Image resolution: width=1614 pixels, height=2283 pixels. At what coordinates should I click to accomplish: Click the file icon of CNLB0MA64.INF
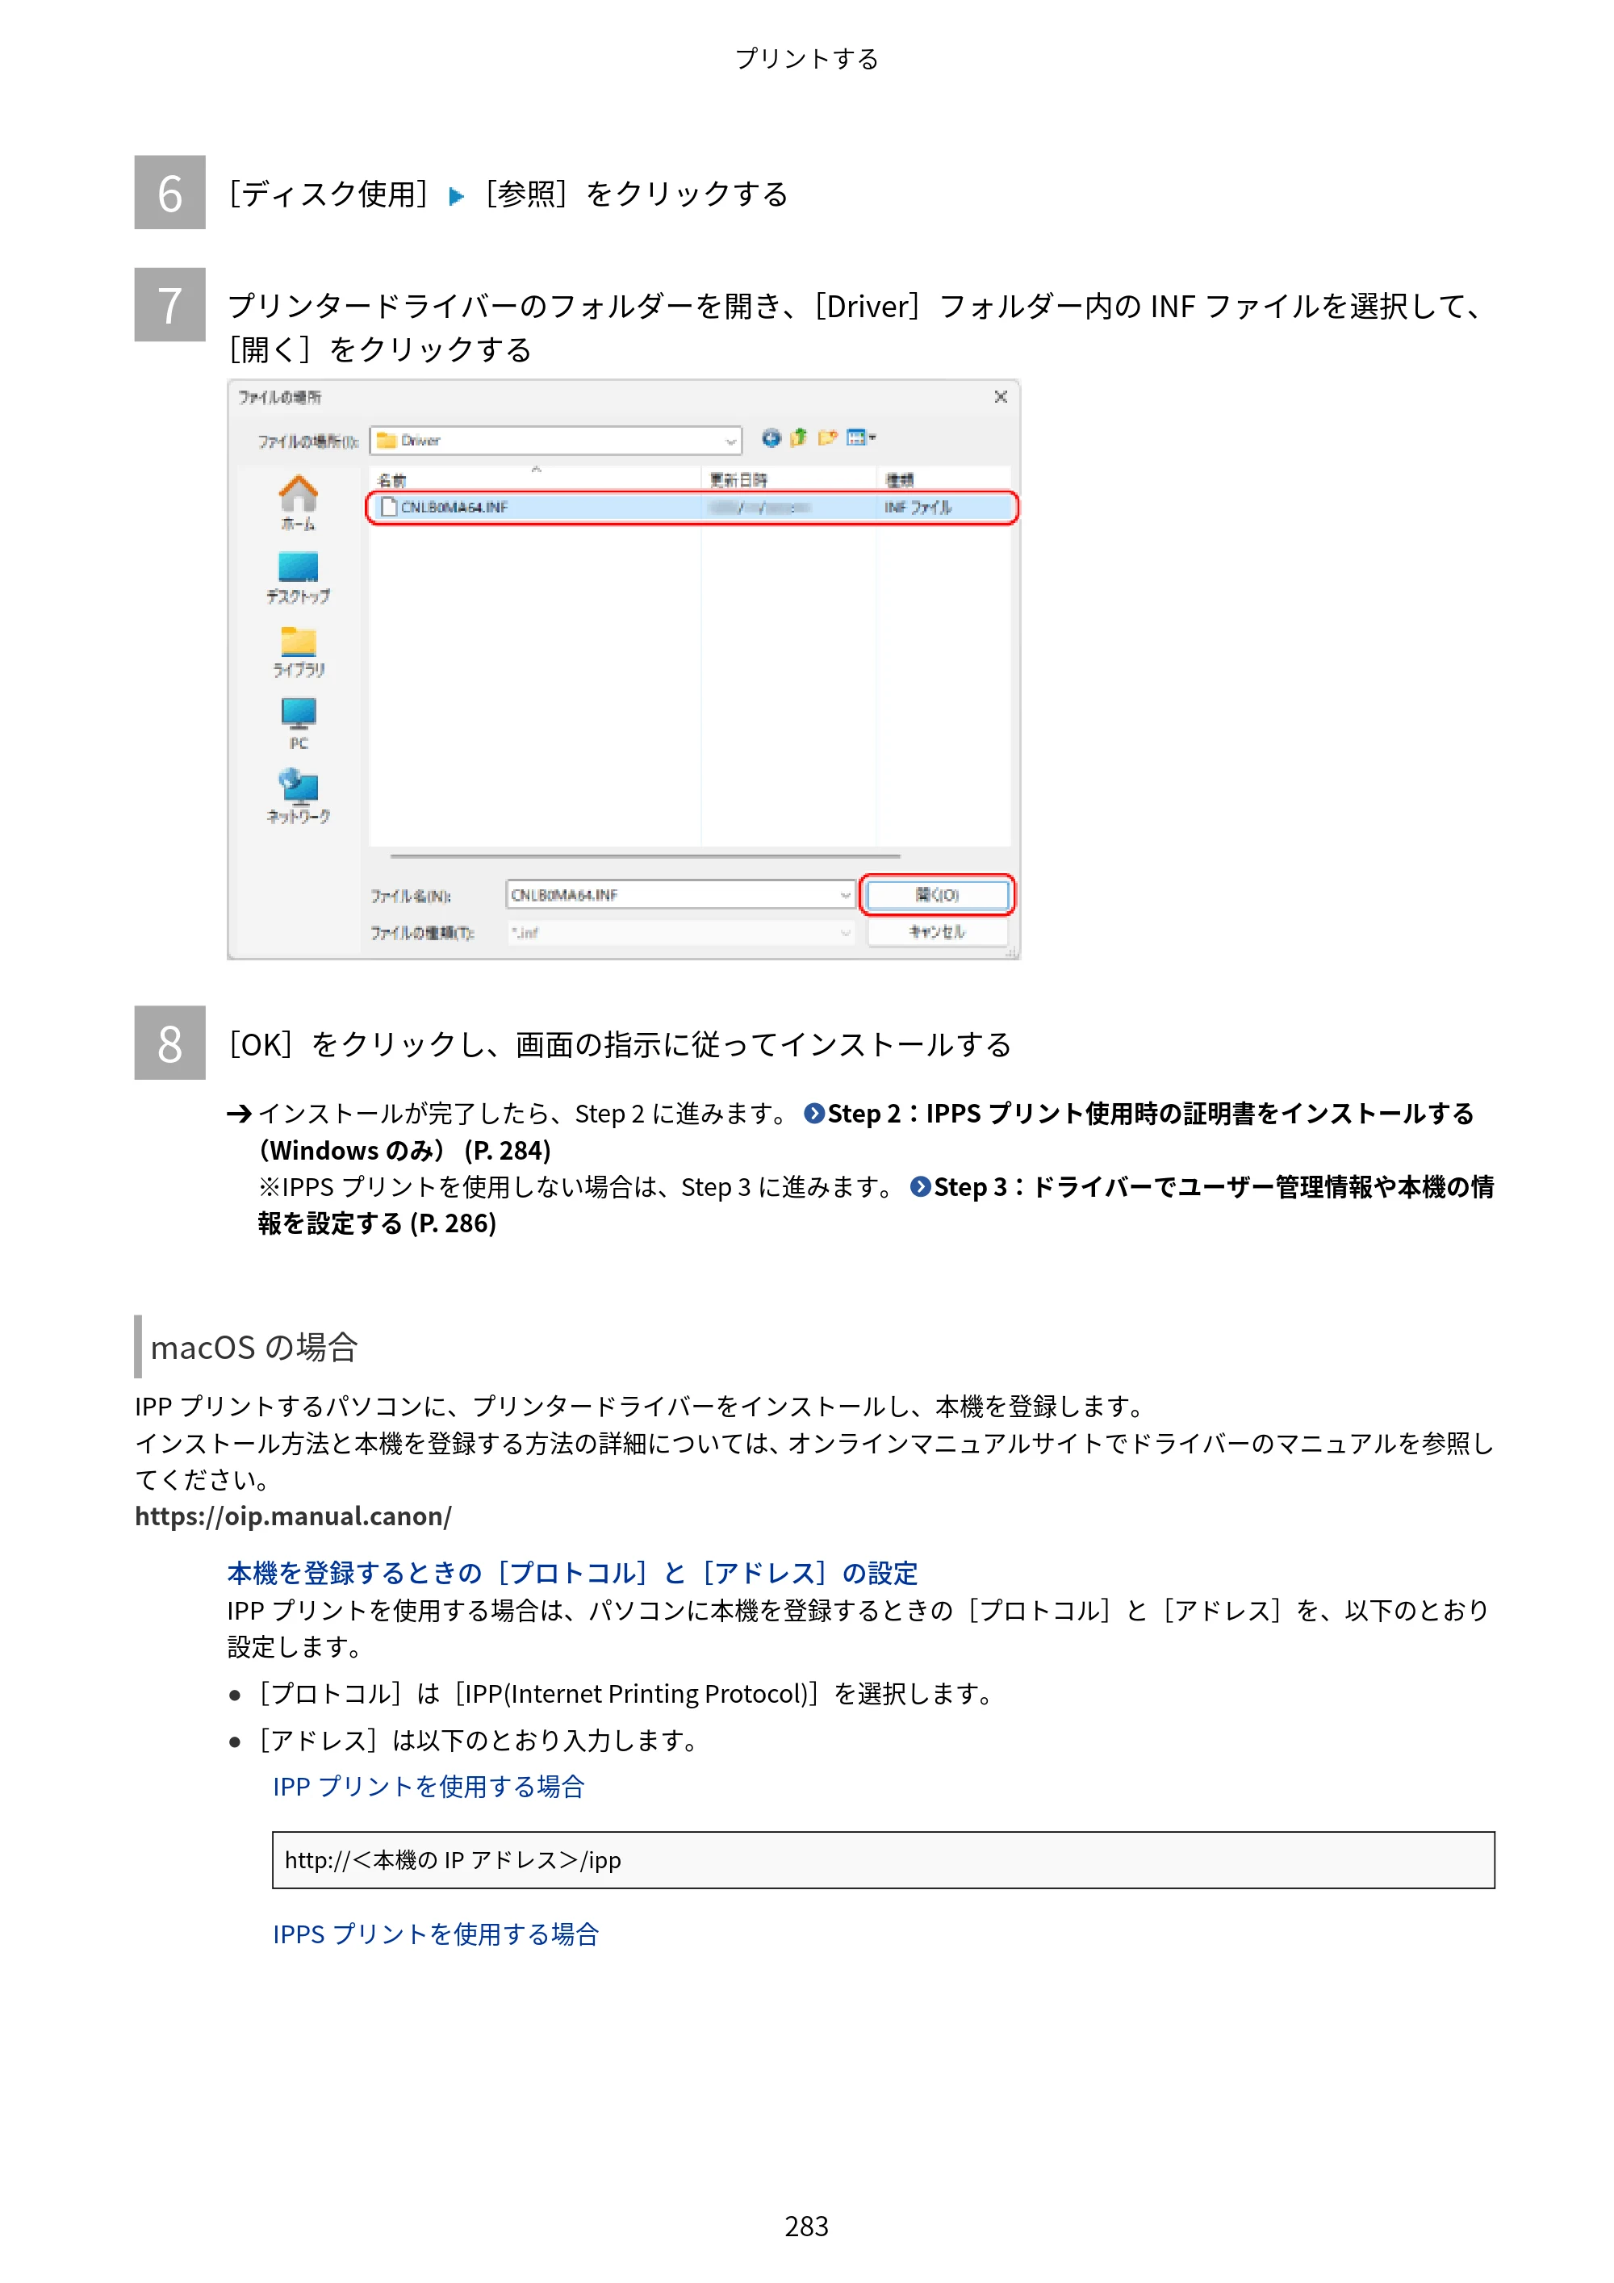click(389, 507)
